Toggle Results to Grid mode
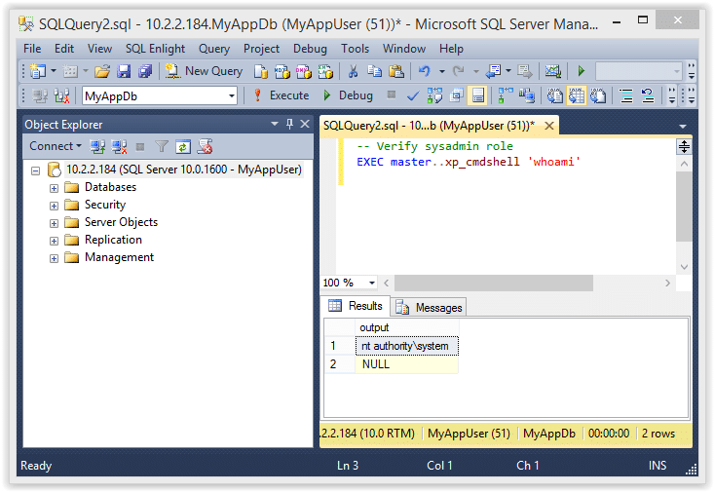This screenshot has height=492, width=714. (577, 95)
